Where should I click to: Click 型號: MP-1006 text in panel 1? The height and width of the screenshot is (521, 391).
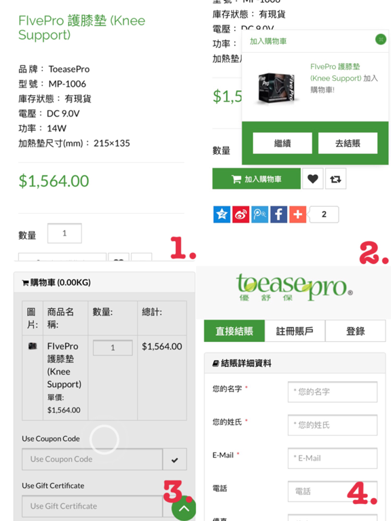[x=52, y=83]
